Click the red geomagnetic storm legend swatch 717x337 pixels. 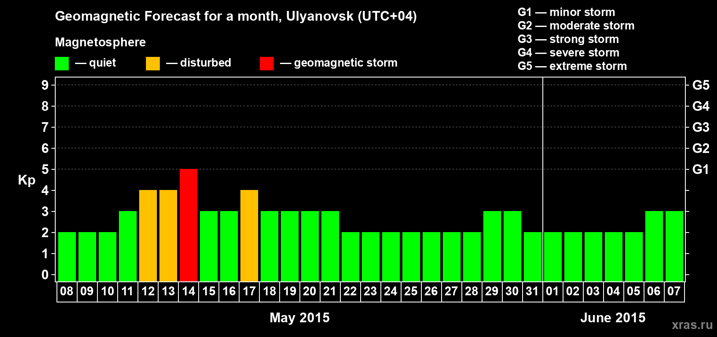[267, 64]
